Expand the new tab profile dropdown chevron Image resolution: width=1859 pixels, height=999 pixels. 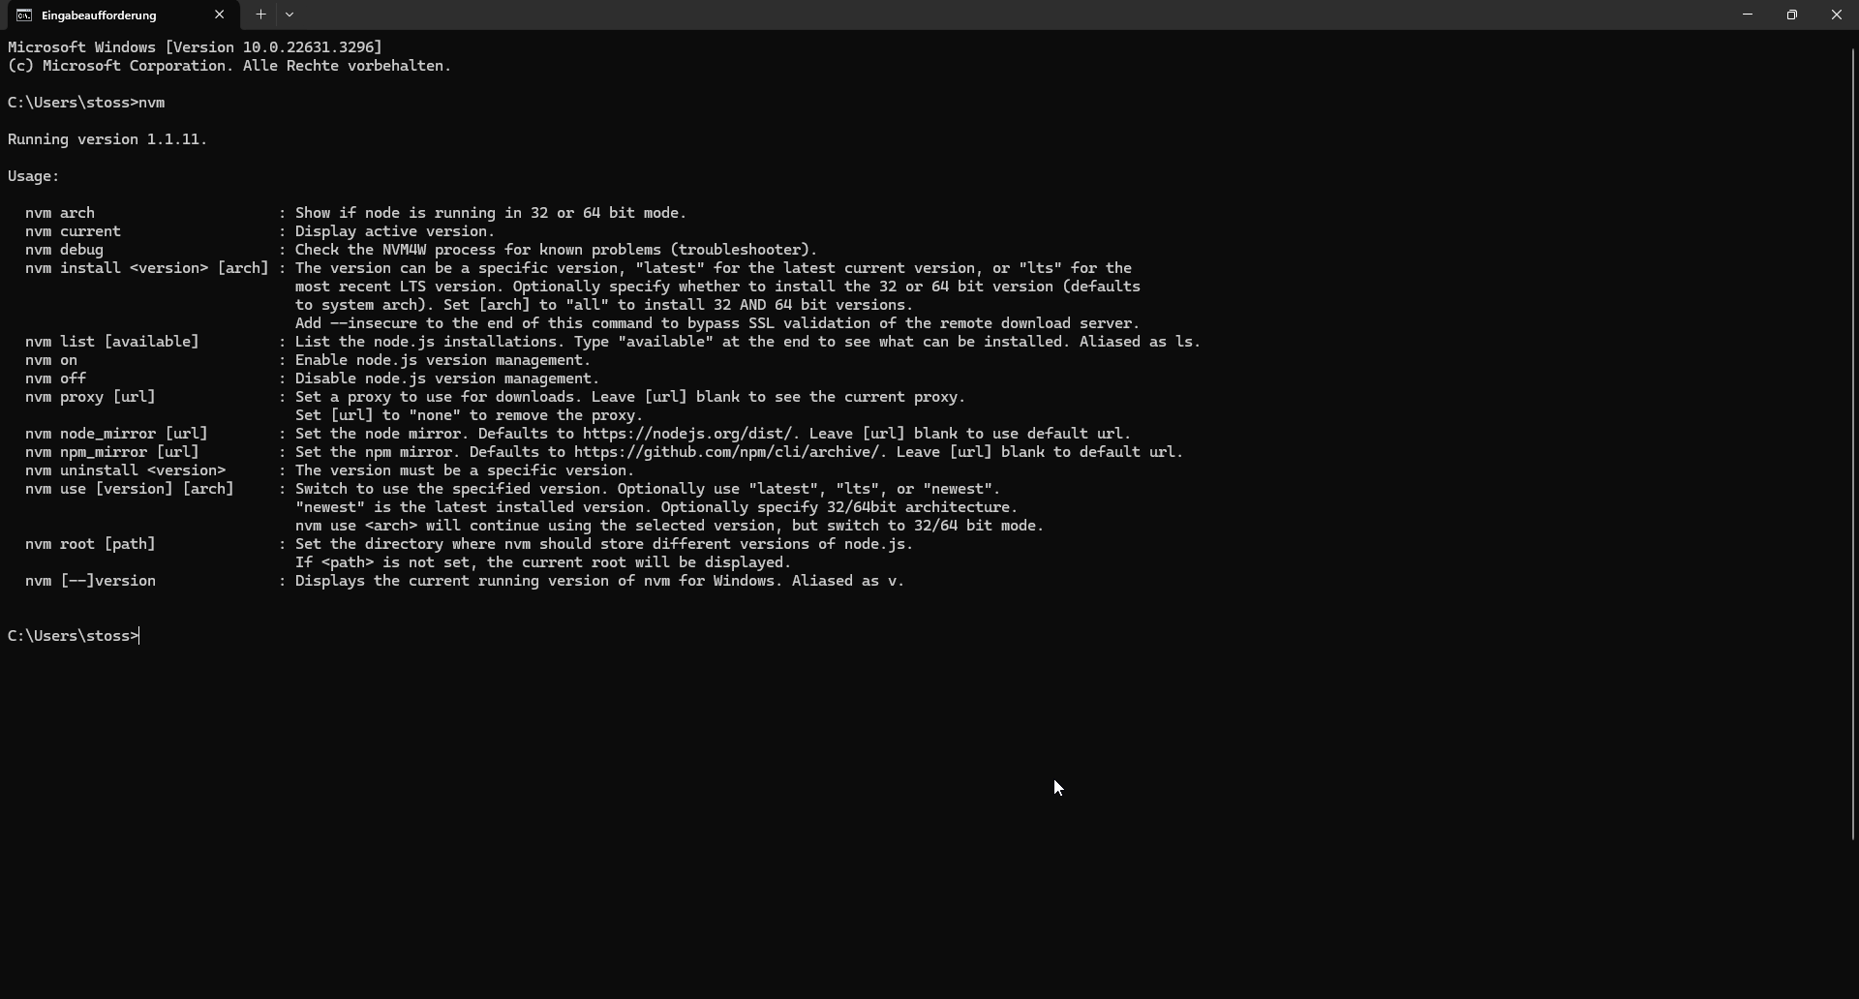(290, 15)
